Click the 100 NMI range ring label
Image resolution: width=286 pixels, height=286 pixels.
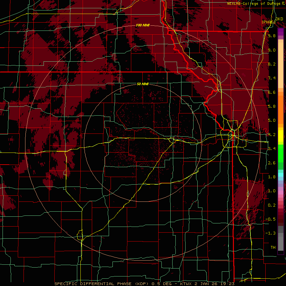[143, 25]
